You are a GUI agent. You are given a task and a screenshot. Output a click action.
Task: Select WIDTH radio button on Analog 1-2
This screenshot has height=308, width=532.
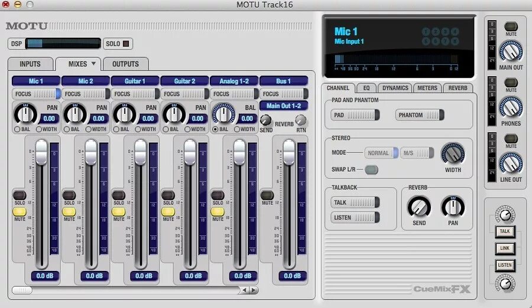[237, 129]
